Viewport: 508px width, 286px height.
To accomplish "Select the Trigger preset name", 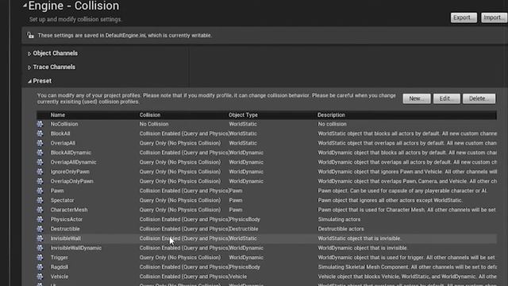I will [59, 257].
